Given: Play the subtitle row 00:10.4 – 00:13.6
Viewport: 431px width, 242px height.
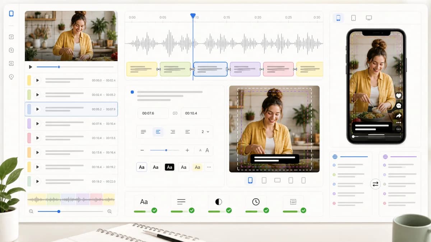Looking at the screenshot, I should click(37, 138).
